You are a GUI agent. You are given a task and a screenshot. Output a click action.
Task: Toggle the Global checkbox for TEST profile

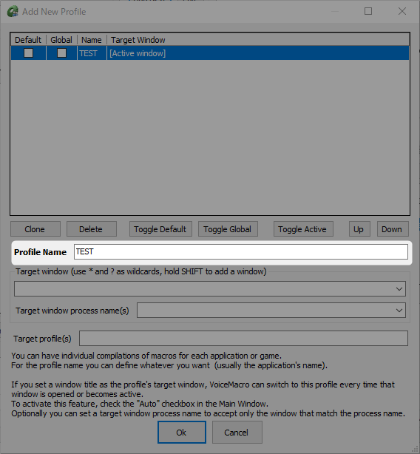click(61, 53)
